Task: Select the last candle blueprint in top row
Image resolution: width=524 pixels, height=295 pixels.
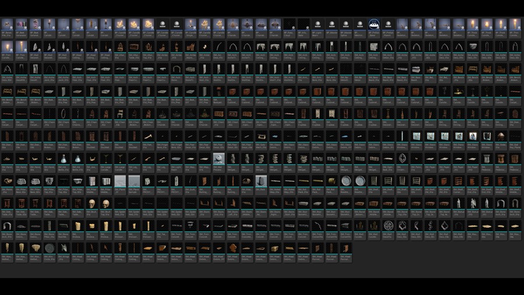Action: click(515, 24)
